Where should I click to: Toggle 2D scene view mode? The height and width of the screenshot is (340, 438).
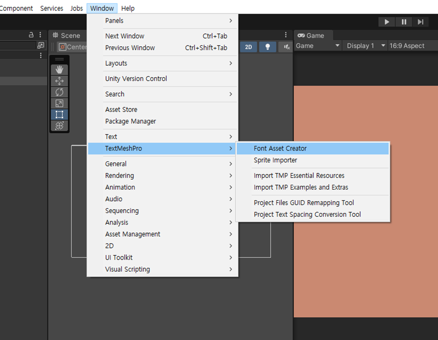(x=248, y=47)
